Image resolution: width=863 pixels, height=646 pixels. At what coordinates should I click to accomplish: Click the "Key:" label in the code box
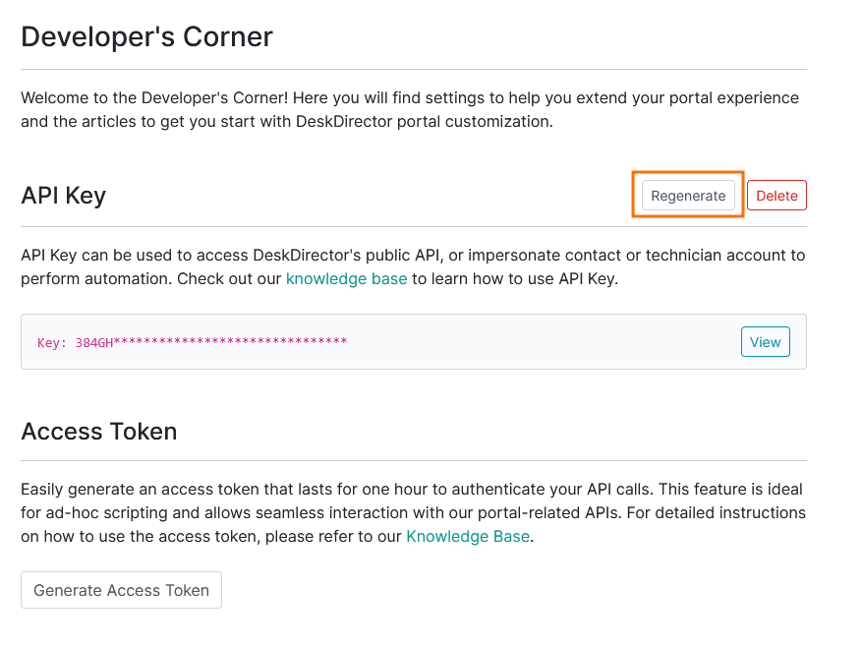click(x=52, y=342)
